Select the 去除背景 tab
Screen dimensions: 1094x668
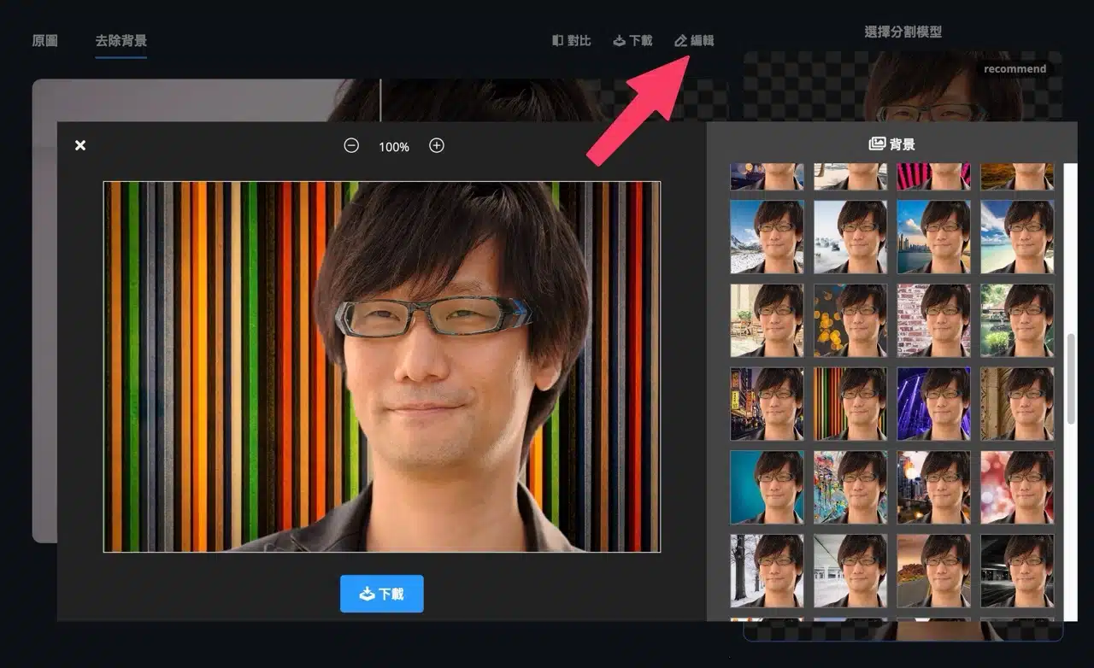tap(121, 40)
